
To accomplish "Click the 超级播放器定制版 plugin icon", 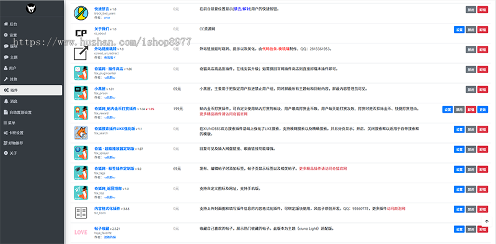I will [x=81, y=153].
